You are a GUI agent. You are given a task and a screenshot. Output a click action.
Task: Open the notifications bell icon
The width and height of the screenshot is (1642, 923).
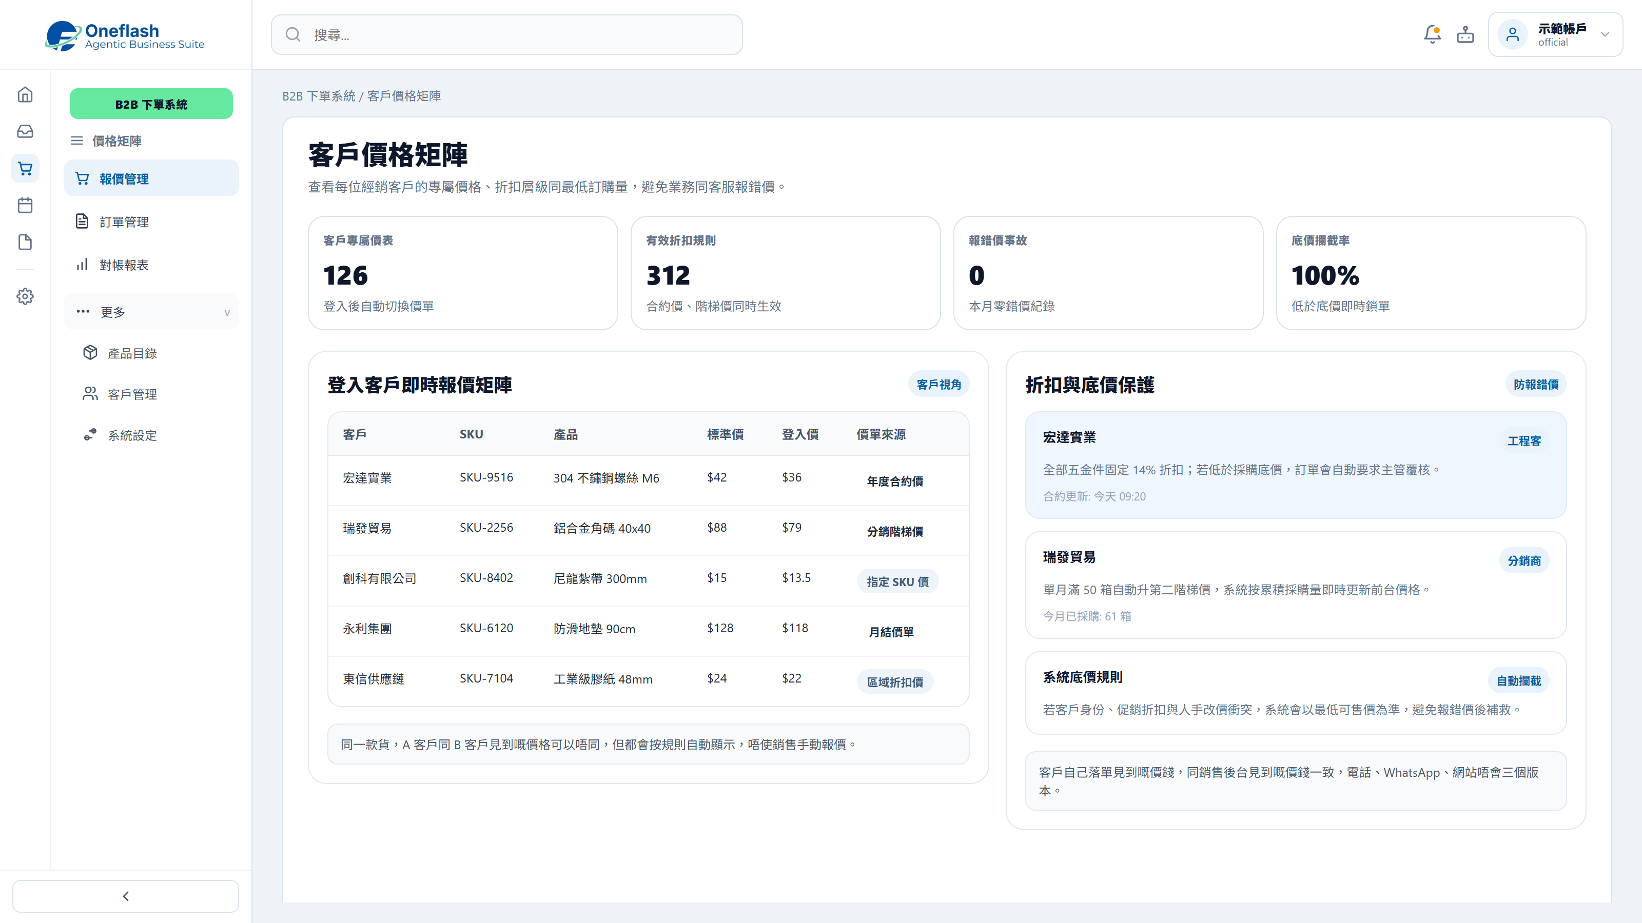[1432, 34]
